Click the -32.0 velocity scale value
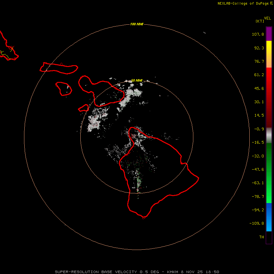274x274 pixels. pyautogui.click(x=258, y=156)
